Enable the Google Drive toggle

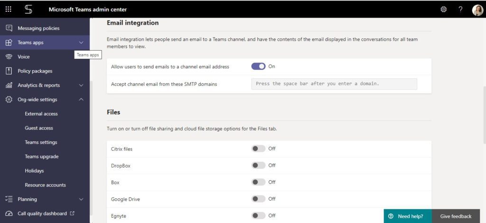pos(258,199)
